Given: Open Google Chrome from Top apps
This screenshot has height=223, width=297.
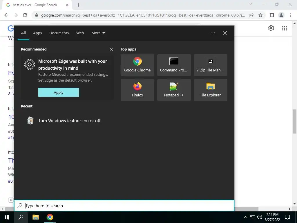Looking at the screenshot, I should point(137,65).
